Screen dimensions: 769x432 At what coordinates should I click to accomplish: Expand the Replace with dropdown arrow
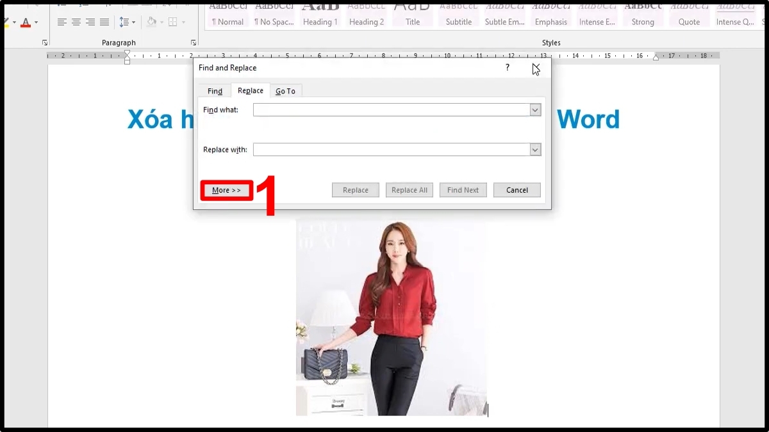pyautogui.click(x=536, y=150)
